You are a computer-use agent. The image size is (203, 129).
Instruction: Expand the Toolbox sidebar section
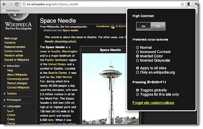point(4,94)
